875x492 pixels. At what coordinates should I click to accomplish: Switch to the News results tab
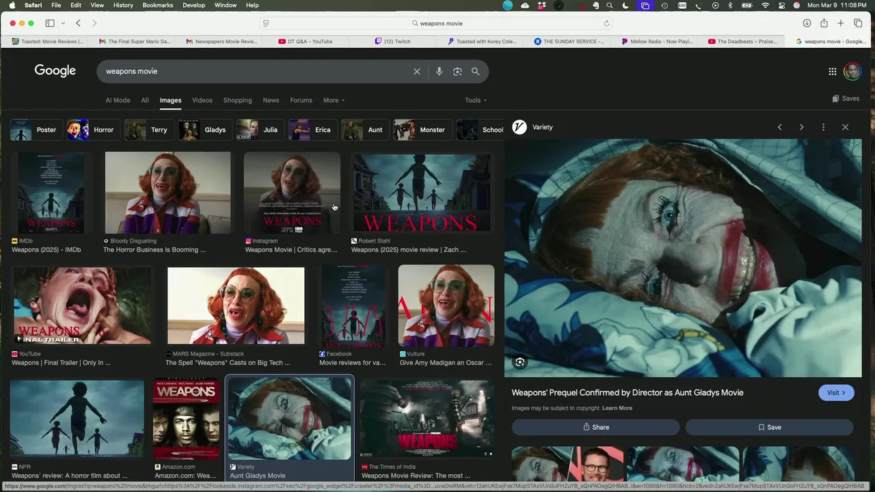click(x=271, y=100)
